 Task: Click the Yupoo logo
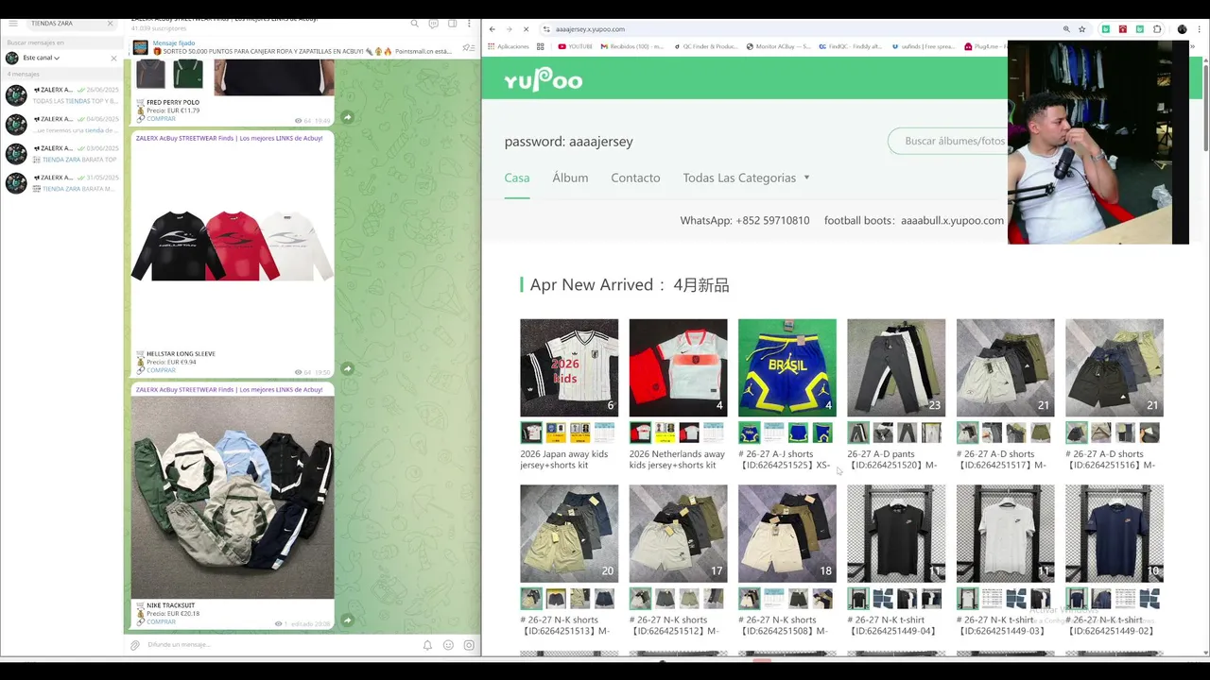click(x=544, y=80)
